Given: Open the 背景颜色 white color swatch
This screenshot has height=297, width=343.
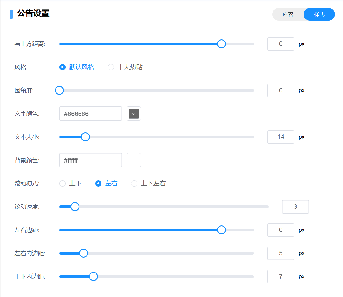Looking at the screenshot, I should (134, 160).
